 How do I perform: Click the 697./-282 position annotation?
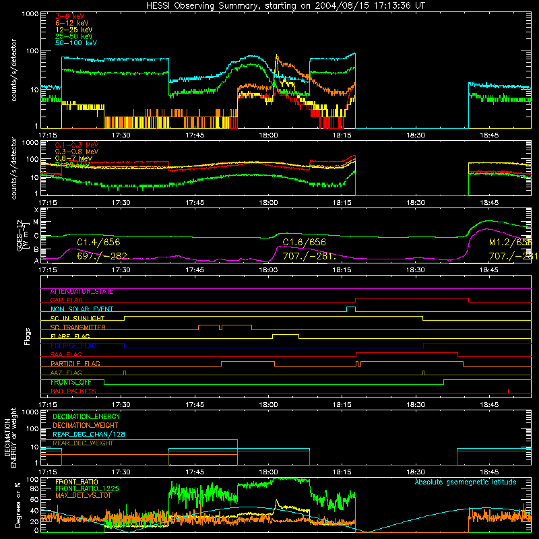pos(102,256)
